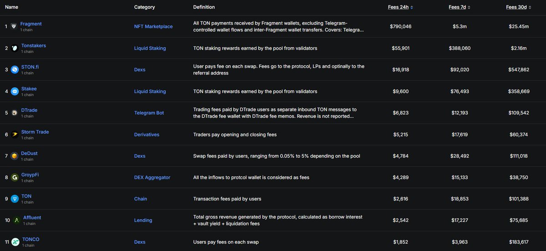Click TONCO's swap fees definition text
Viewport: 546px width, 251px height.
tap(226, 242)
